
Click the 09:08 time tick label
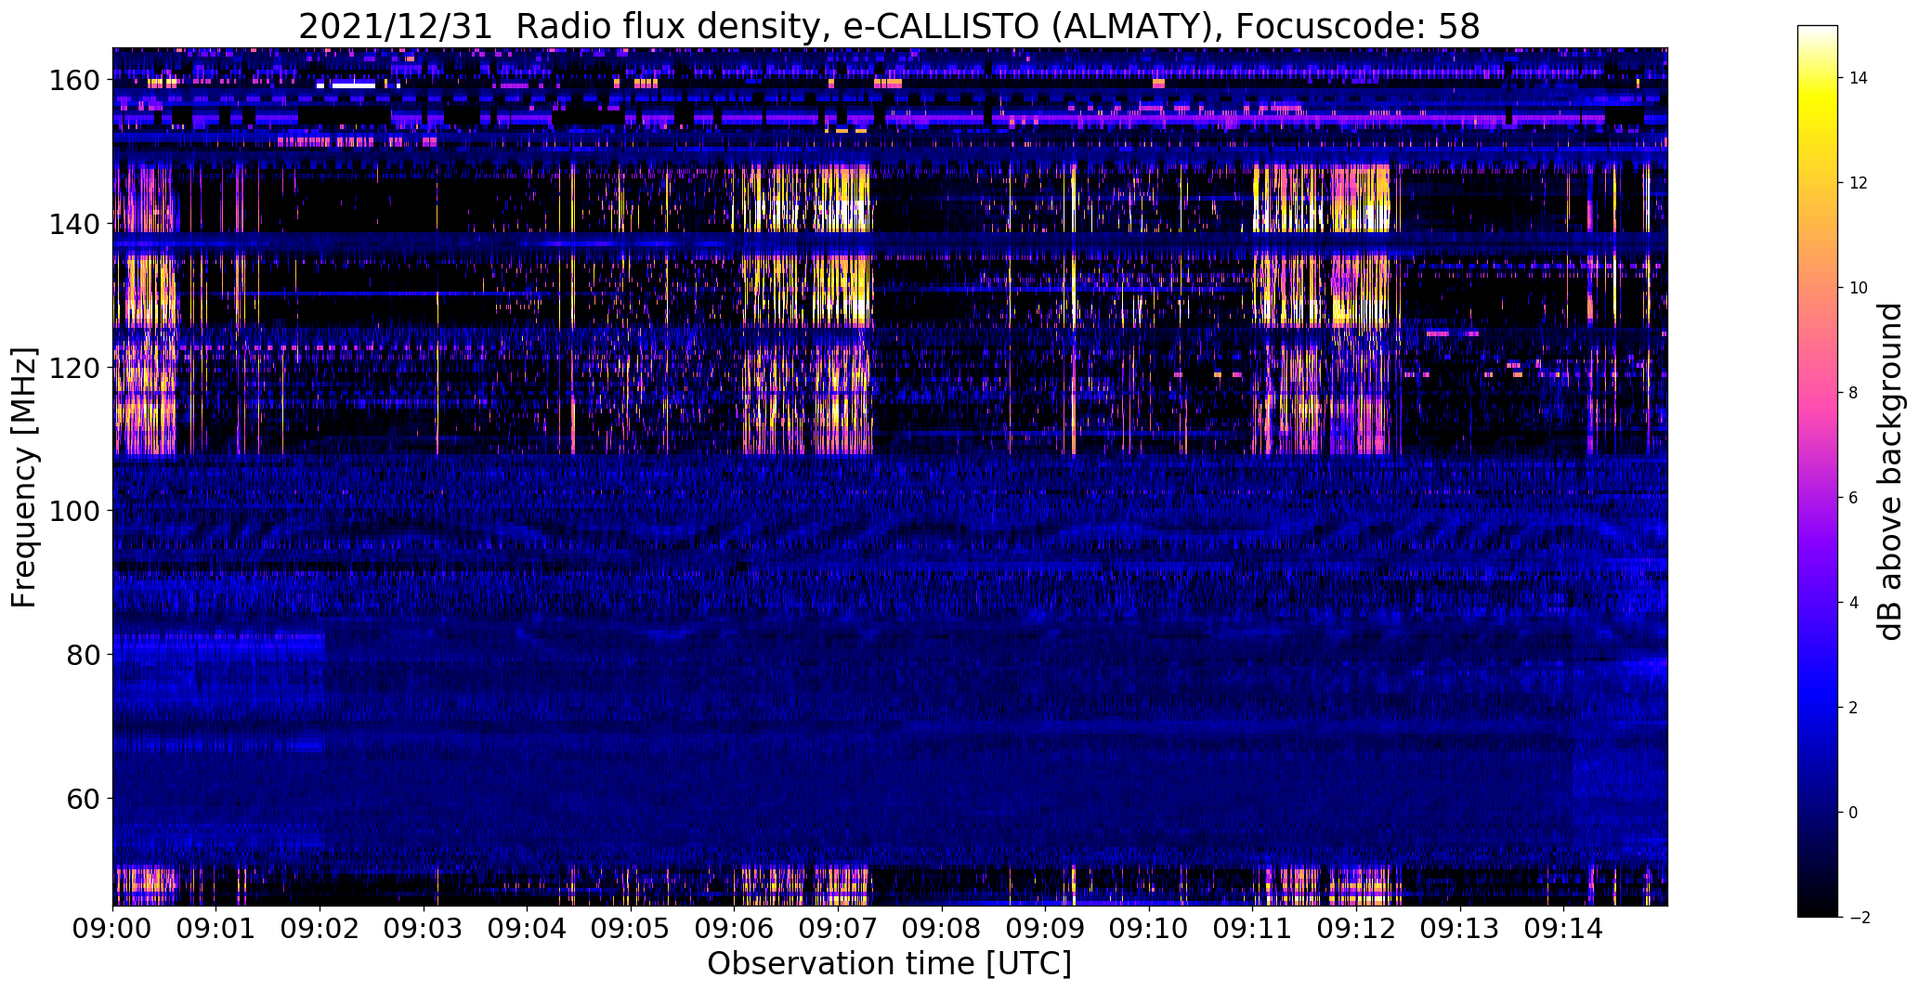(942, 928)
